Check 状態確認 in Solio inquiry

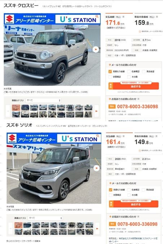(111, 195)
